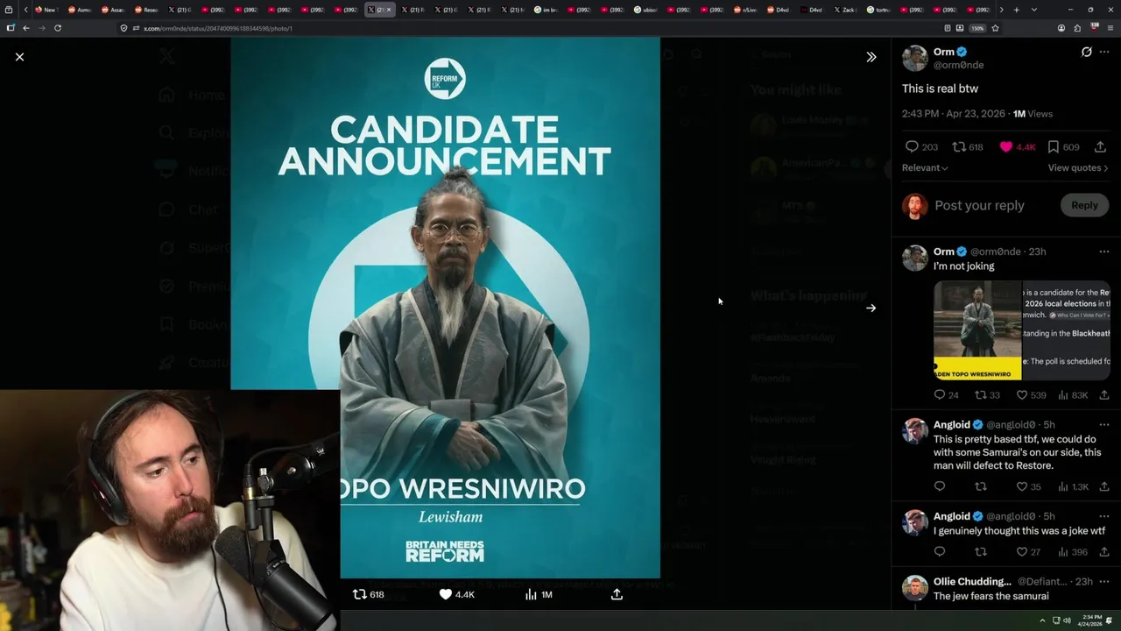This screenshot has height=631, width=1121.
Task: Switch to the "ubiso" Google tab
Action: pyautogui.click(x=645, y=10)
